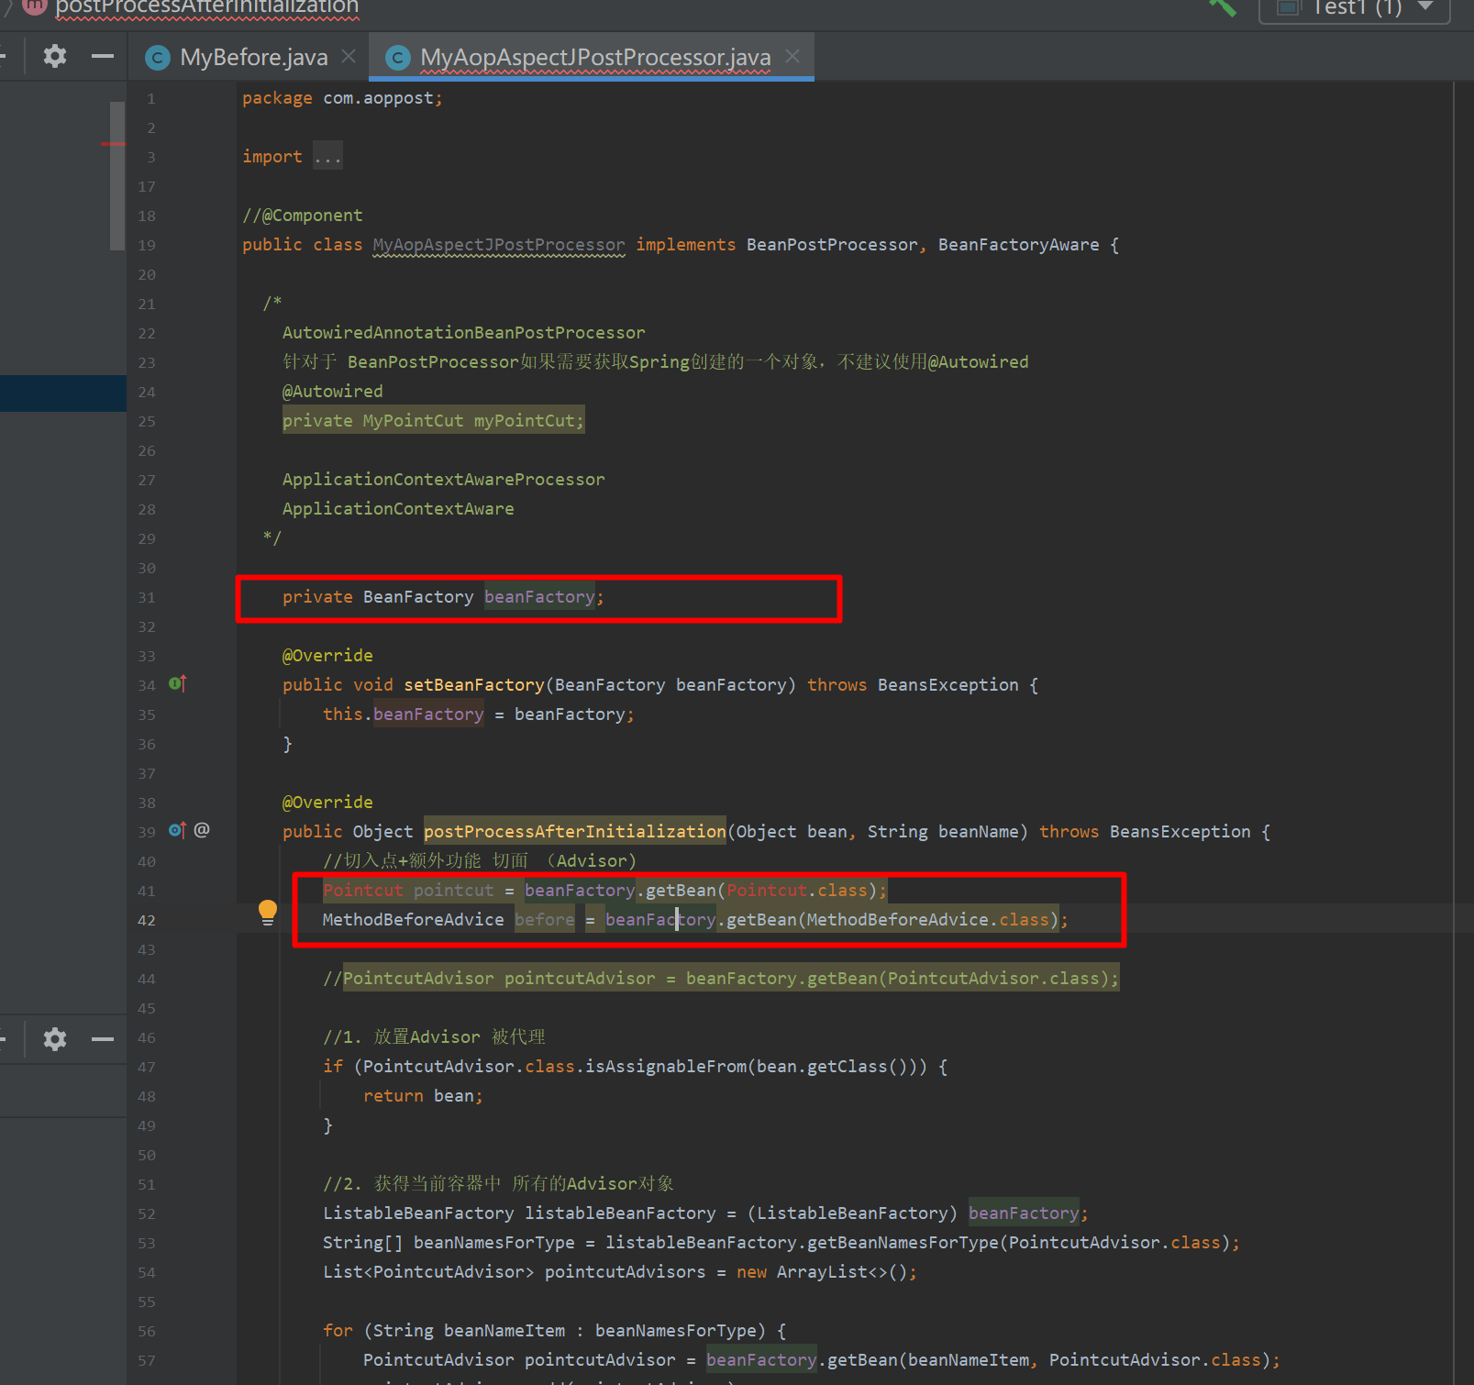Open settings gear in upper tool panel
The width and height of the screenshot is (1474, 1385).
coord(55,56)
